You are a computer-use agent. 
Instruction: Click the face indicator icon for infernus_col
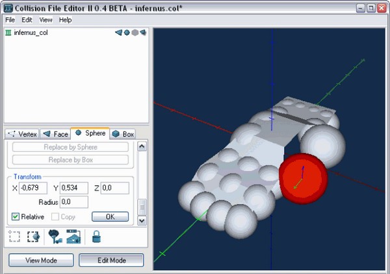pyautogui.click(x=119, y=32)
